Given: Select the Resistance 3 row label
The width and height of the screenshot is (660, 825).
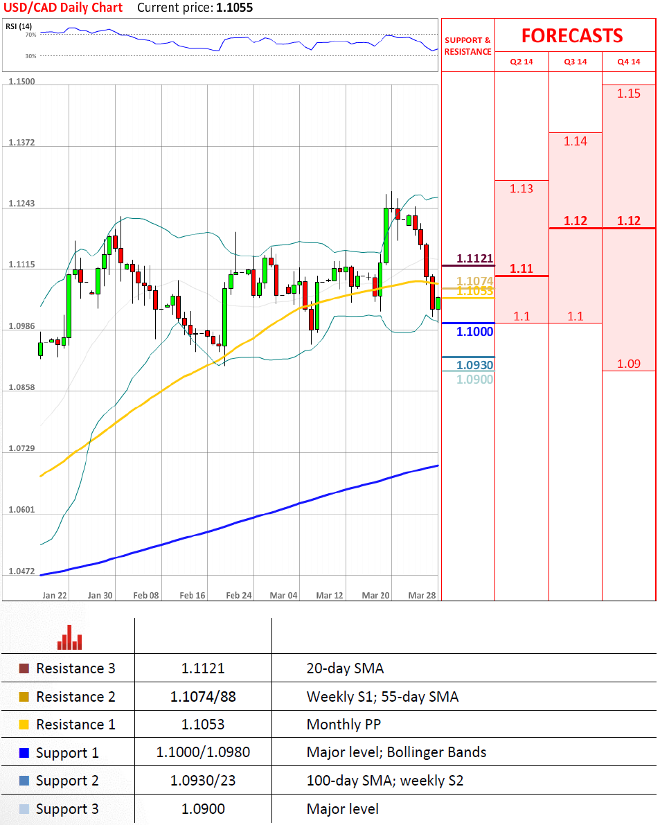Looking at the screenshot, I should [75, 668].
